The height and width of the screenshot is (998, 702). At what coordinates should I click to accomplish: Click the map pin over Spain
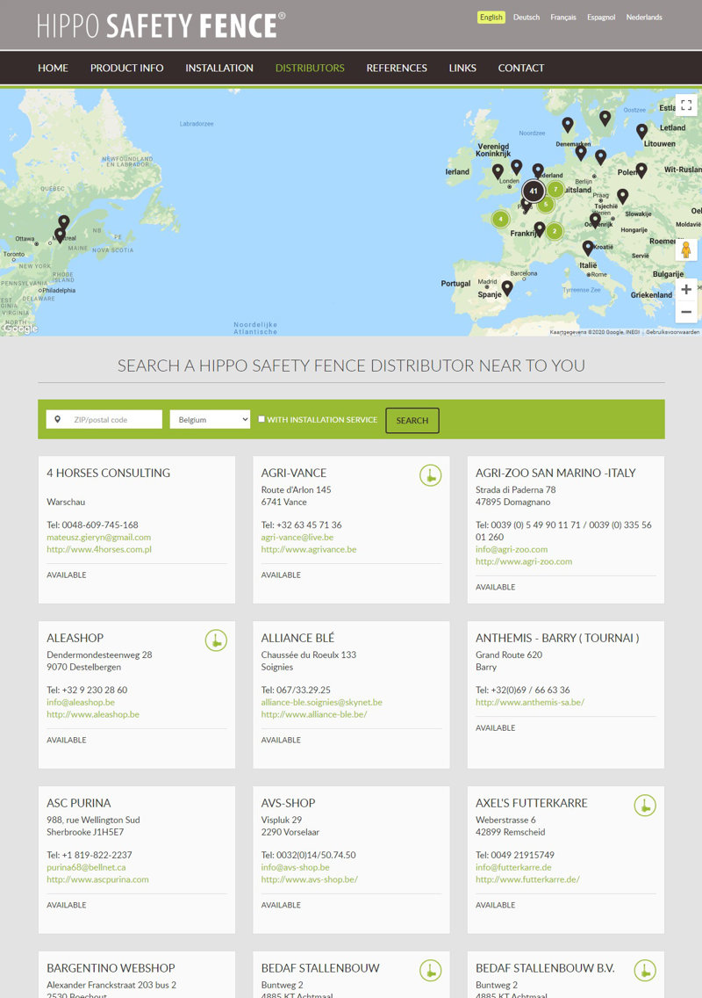[x=507, y=287]
